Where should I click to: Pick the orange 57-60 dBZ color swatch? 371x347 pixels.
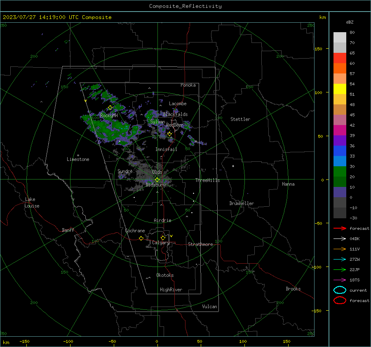(x=340, y=68)
